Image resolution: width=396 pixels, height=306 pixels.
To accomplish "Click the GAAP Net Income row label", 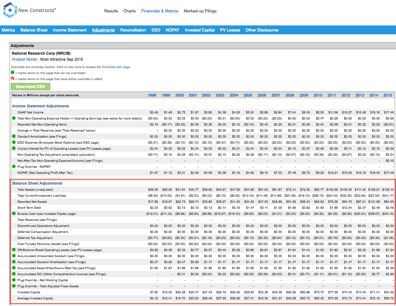I will pos(31,112).
